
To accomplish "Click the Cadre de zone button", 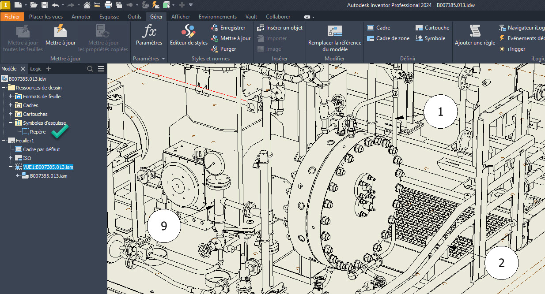I will pyautogui.click(x=388, y=38).
